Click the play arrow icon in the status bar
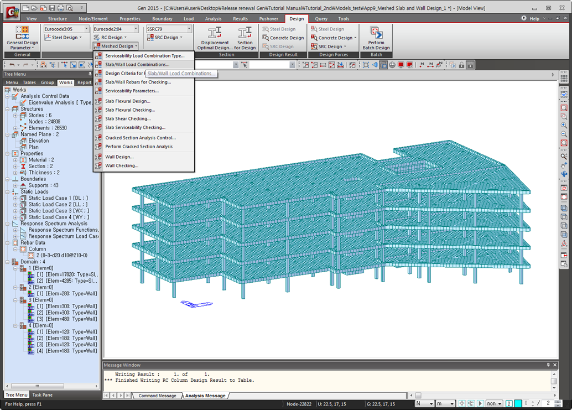 coord(480,403)
